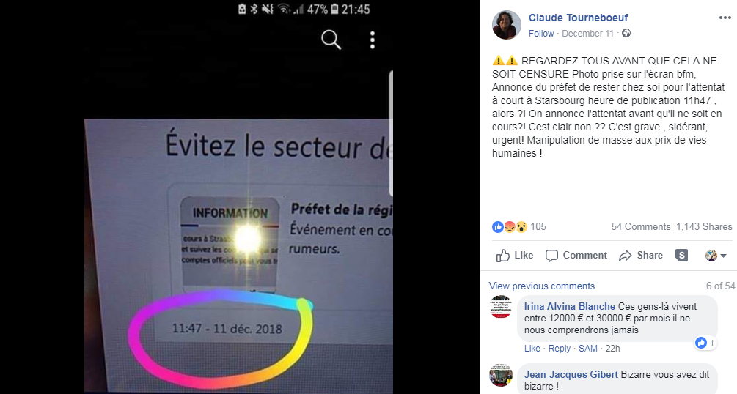The width and height of the screenshot is (737, 394).
Task: Follow Claude Tourneboeuf
Action: pos(541,34)
